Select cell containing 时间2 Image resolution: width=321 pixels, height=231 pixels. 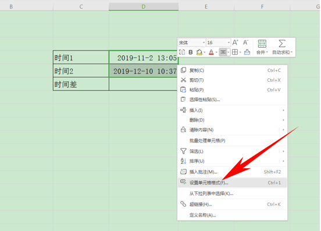point(81,71)
